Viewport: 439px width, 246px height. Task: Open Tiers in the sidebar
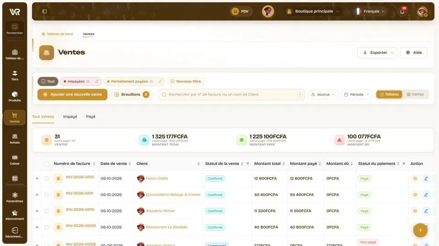click(x=15, y=76)
